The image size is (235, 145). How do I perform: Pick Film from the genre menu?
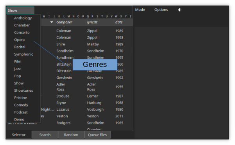[18, 61]
